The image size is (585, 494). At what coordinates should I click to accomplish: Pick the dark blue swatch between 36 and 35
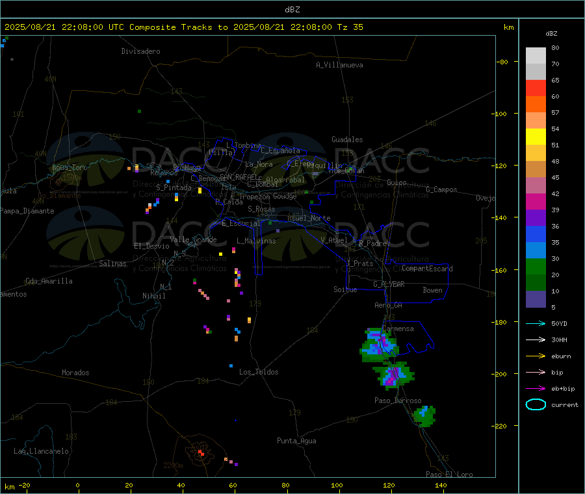coord(536,234)
